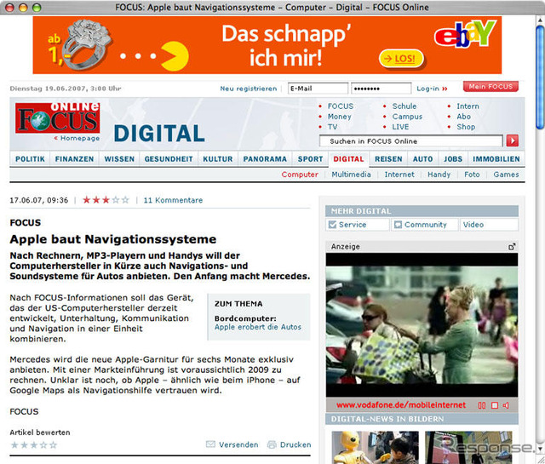Open the KULTUR section tab
The height and width of the screenshot is (464, 545).
(x=218, y=159)
